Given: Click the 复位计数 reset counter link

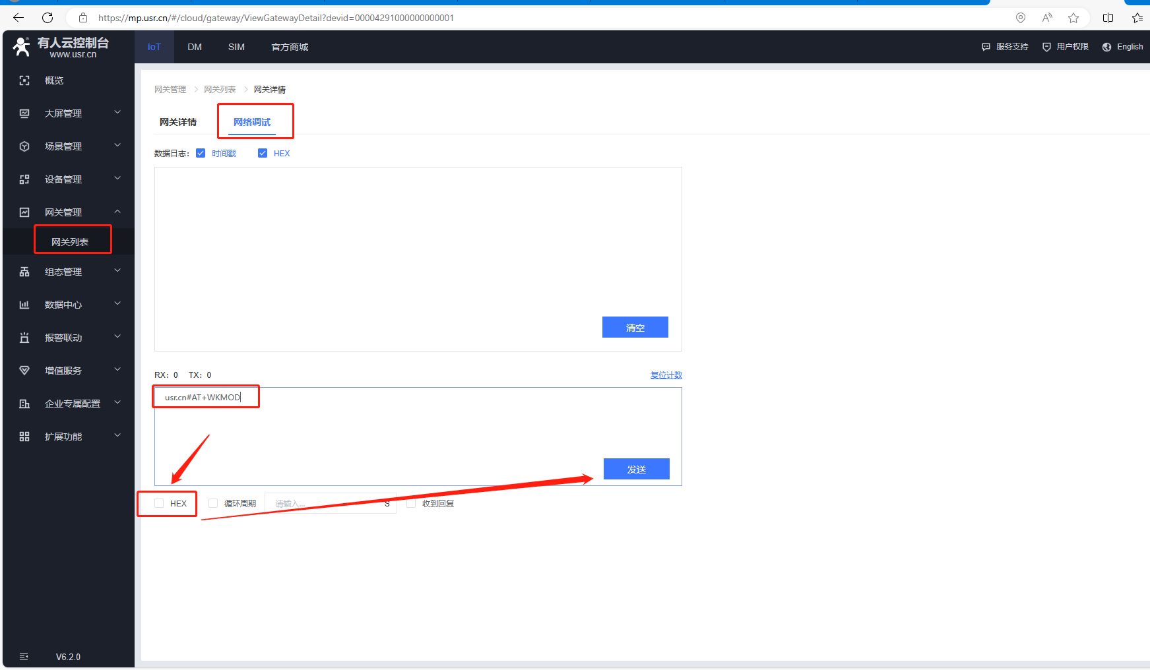Looking at the screenshot, I should 666,375.
